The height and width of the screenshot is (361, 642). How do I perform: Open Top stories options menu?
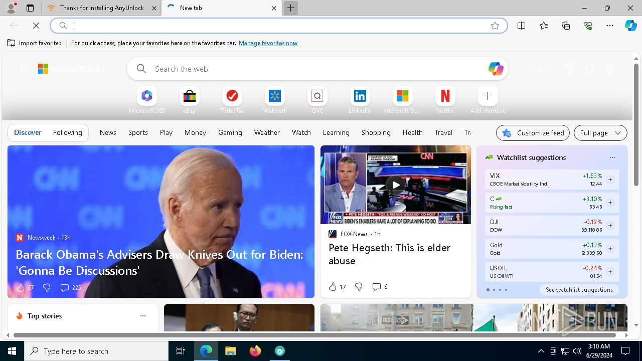point(143,316)
